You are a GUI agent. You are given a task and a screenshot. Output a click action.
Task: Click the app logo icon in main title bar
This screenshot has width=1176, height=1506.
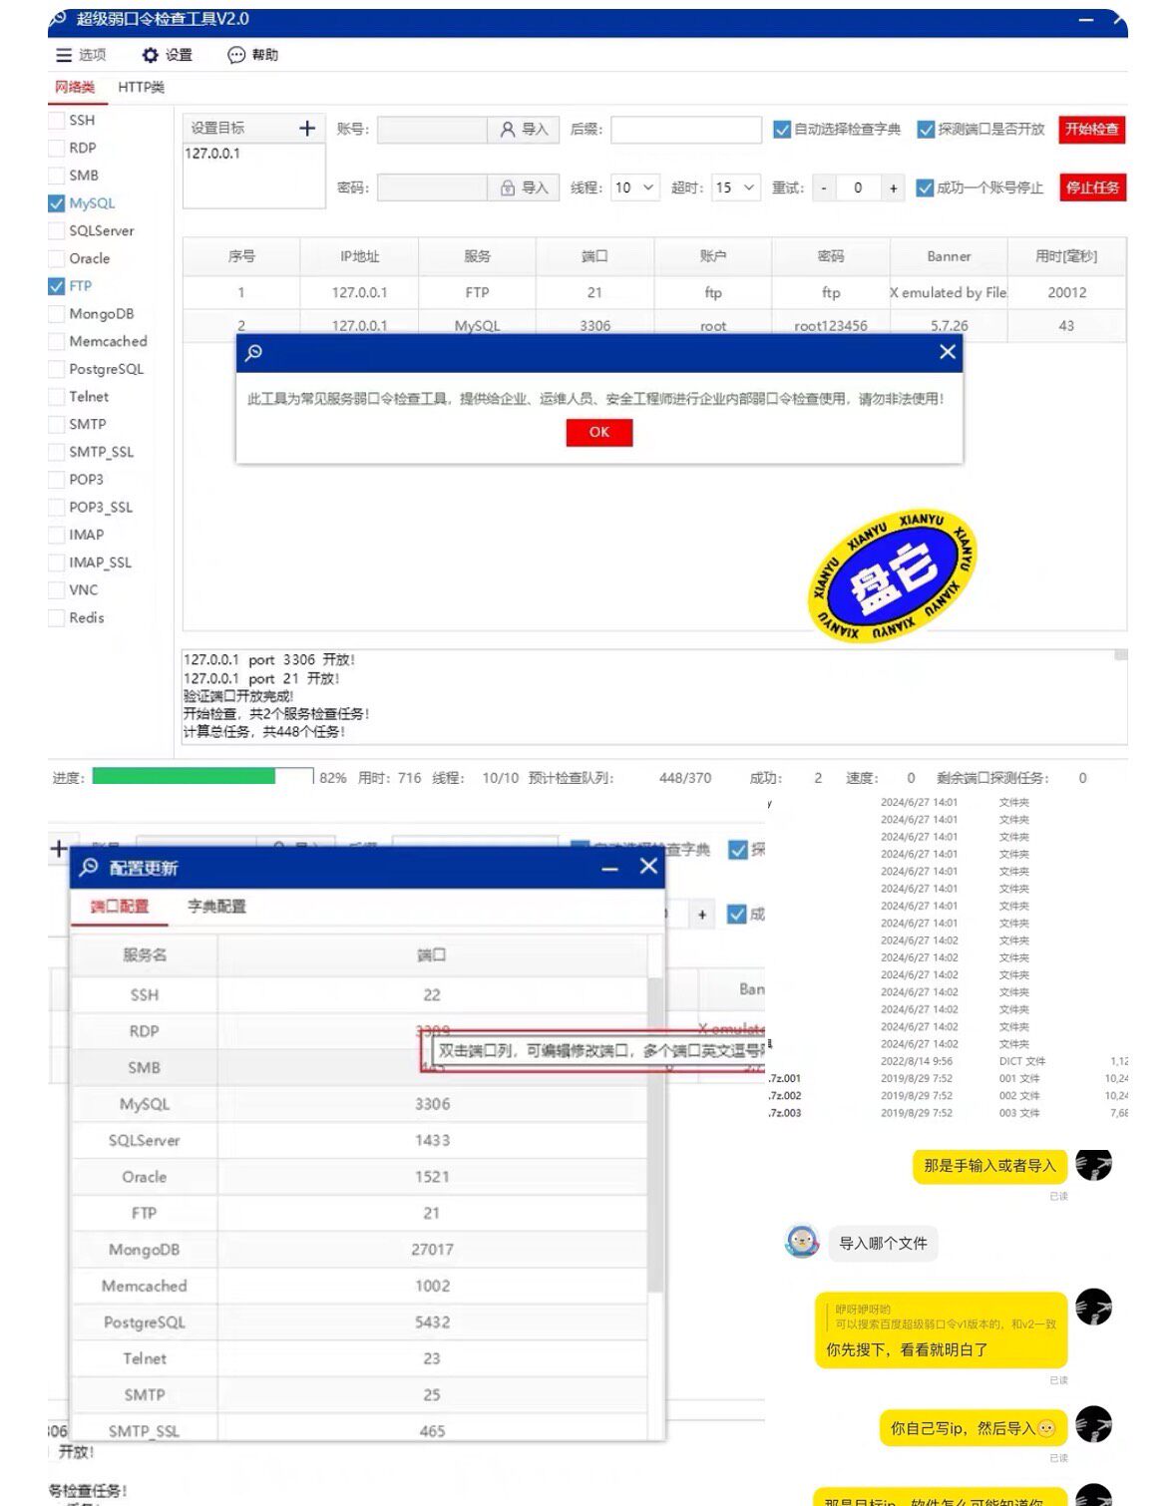[x=58, y=18]
